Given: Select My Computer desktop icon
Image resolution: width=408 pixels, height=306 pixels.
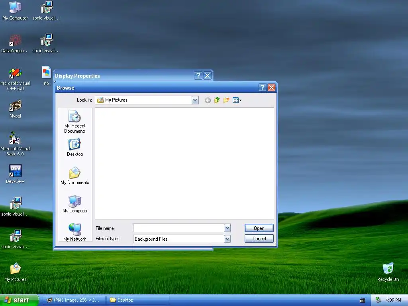Looking at the screenshot, I should pyautogui.click(x=15, y=11).
